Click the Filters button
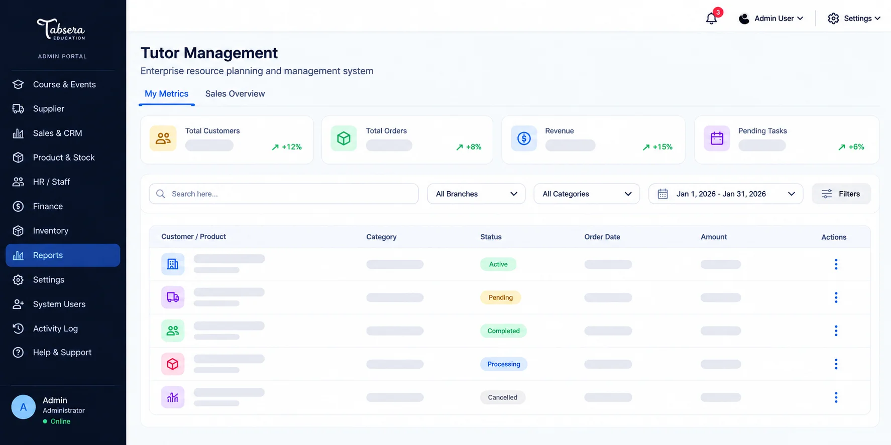This screenshot has height=445, width=891. click(x=841, y=194)
